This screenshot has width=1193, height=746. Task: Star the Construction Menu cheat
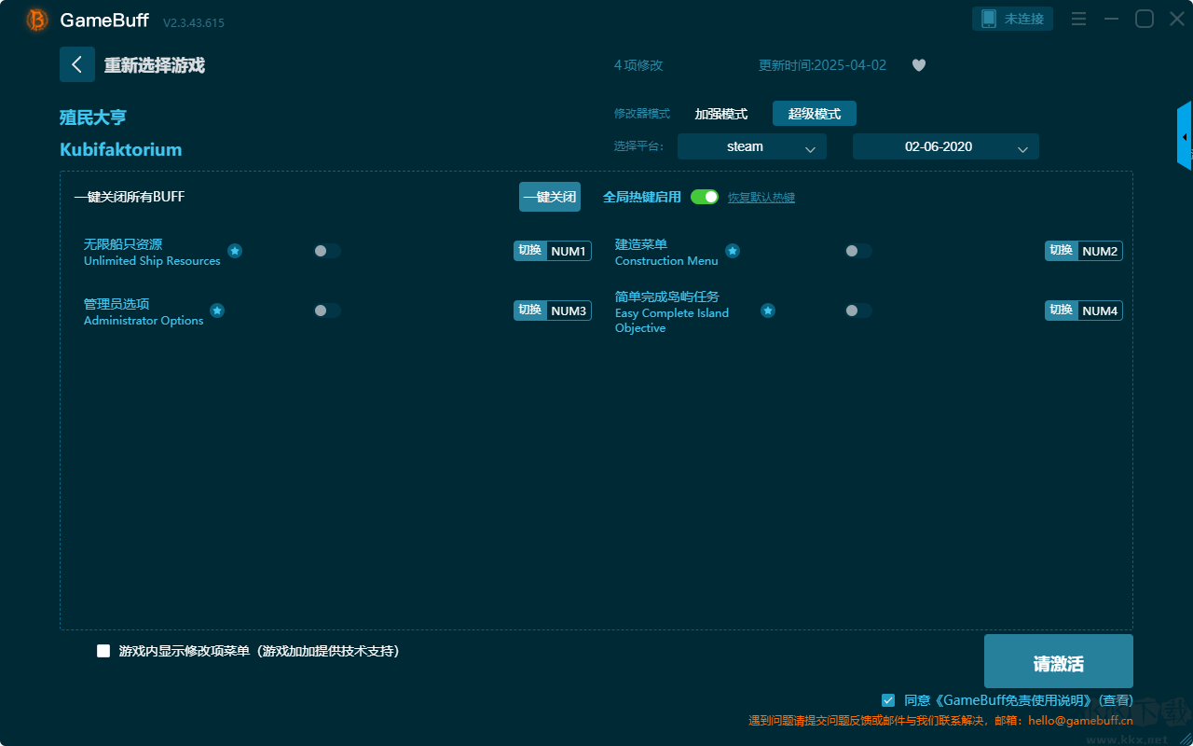[733, 251]
